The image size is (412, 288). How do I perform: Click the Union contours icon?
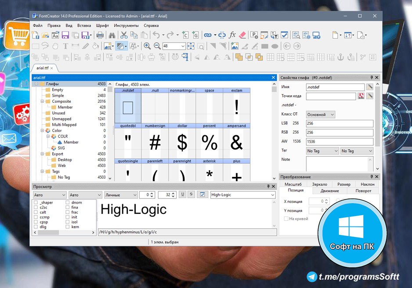239,57
